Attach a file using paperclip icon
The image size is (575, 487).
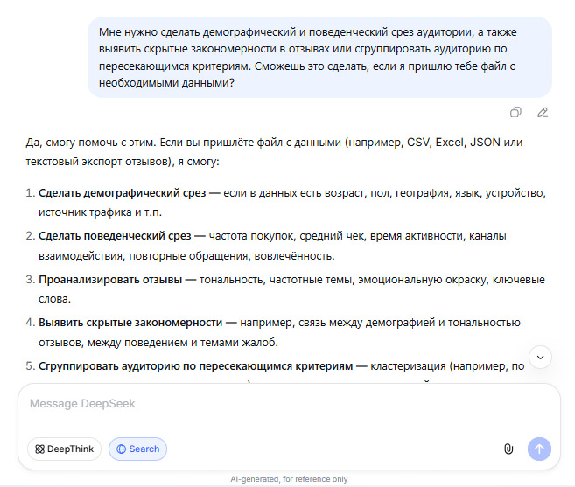(x=508, y=449)
